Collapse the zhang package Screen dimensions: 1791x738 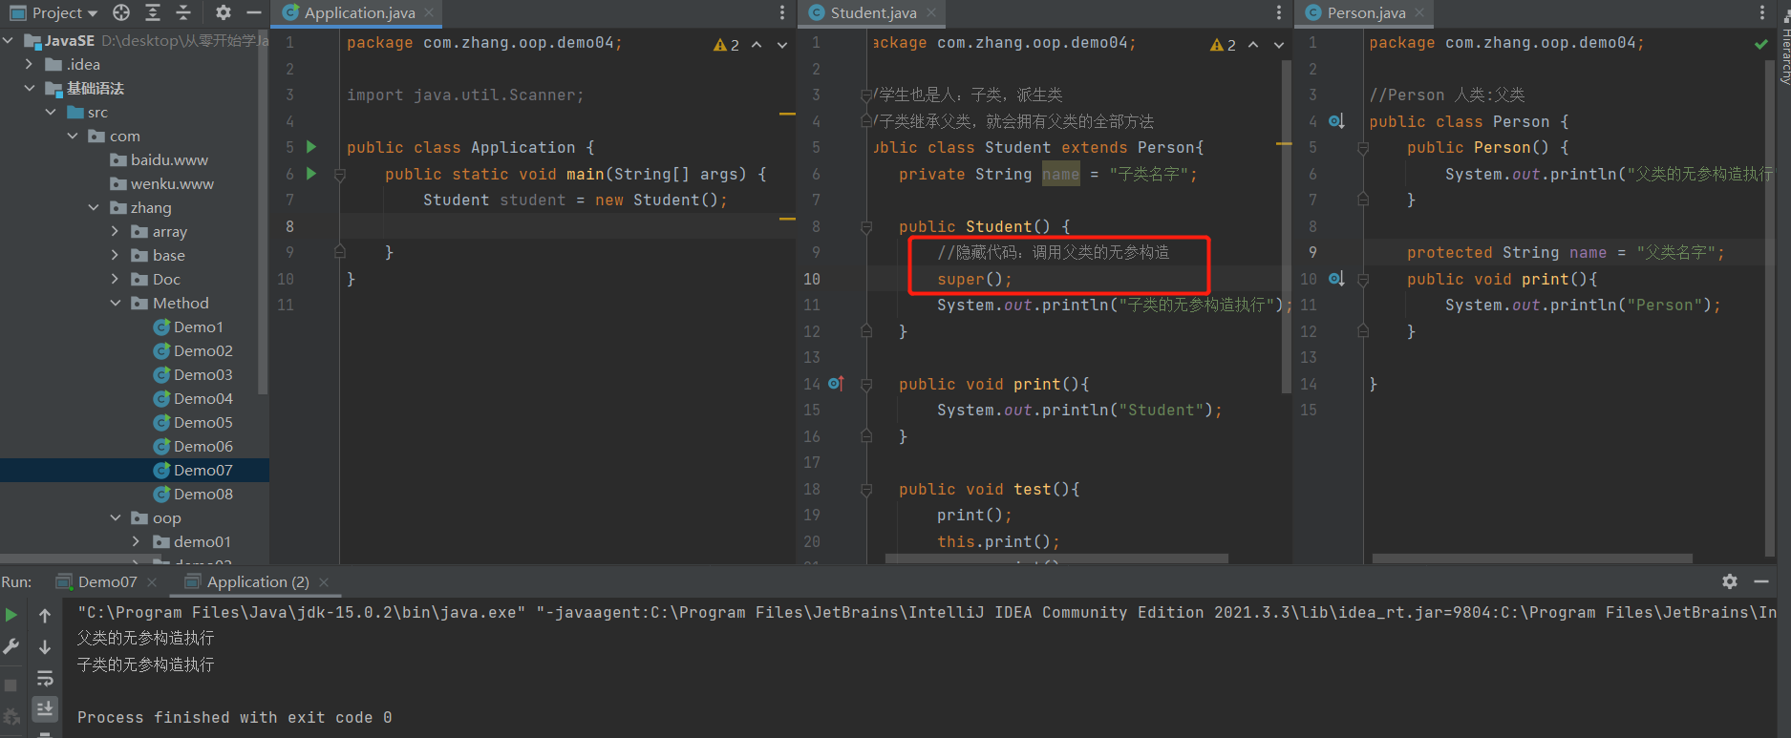click(x=94, y=207)
